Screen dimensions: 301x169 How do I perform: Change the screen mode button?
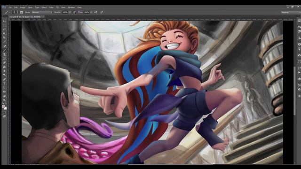click(4, 116)
